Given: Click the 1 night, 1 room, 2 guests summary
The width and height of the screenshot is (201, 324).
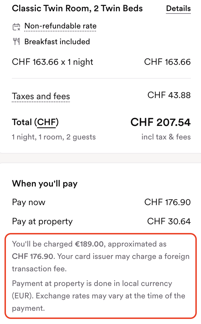Looking at the screenshot, I should [54, 137].
